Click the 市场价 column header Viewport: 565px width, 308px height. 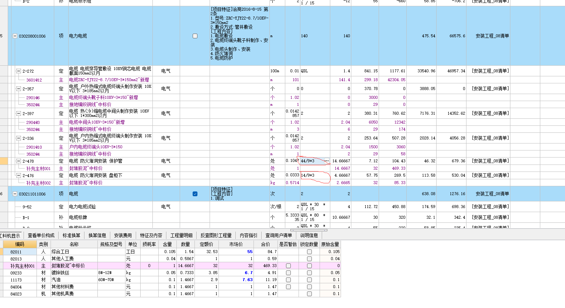236,244
